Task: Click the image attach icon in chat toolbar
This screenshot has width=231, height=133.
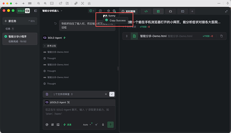Action: tap(58, 125)
